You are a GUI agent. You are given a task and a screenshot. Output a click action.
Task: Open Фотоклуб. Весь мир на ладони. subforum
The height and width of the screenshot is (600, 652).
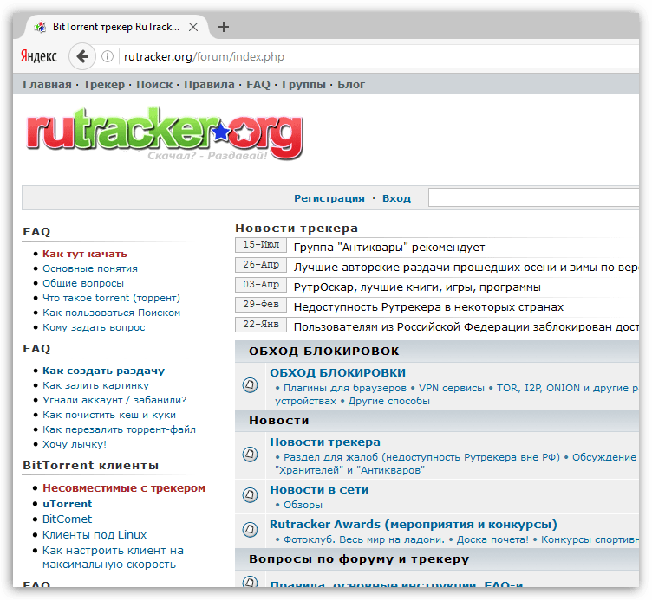(364, 539)
